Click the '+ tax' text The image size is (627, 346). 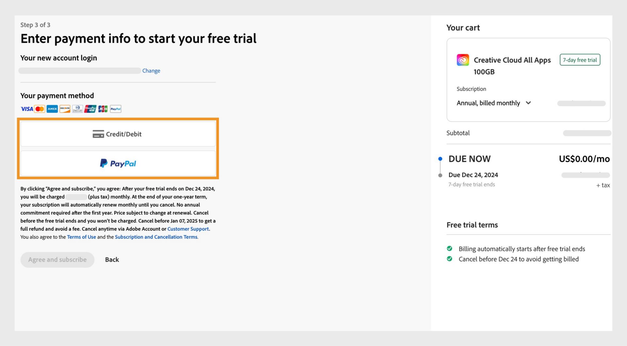pos(603,185)
